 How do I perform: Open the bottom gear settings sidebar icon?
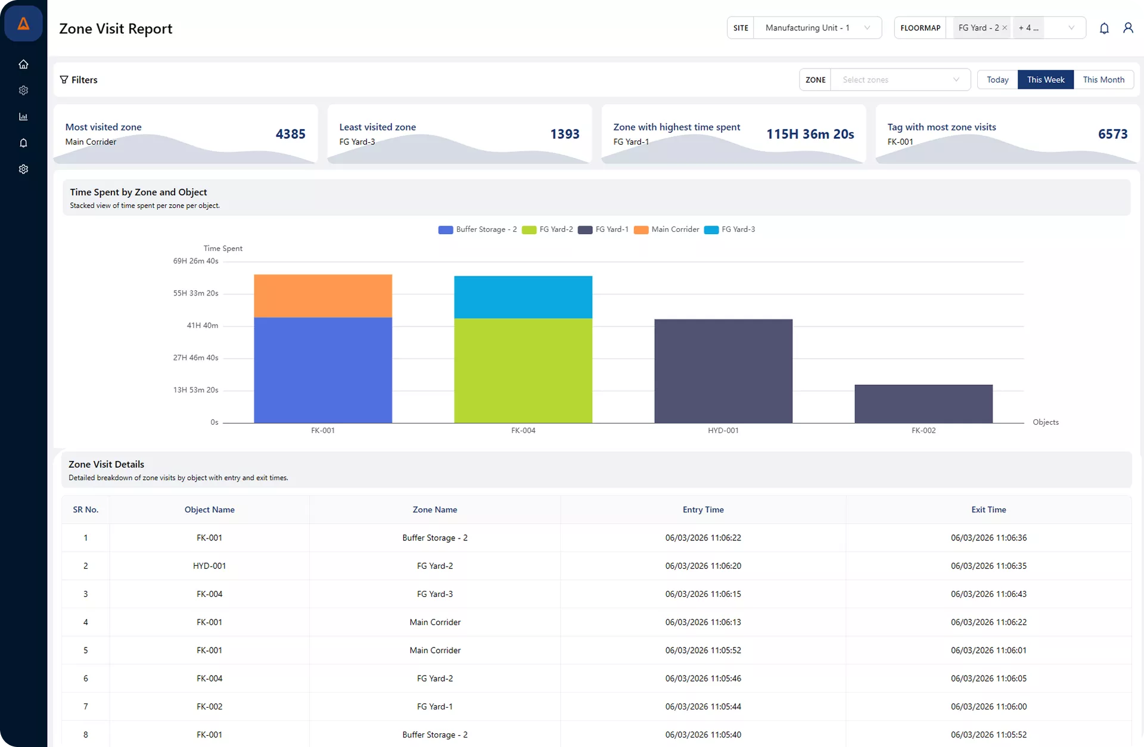pyautogui.click(x=23, y=169)
